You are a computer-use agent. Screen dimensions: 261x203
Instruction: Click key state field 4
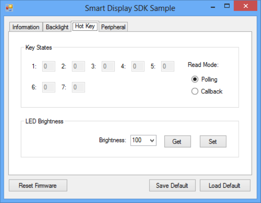[x=138, y=66]
